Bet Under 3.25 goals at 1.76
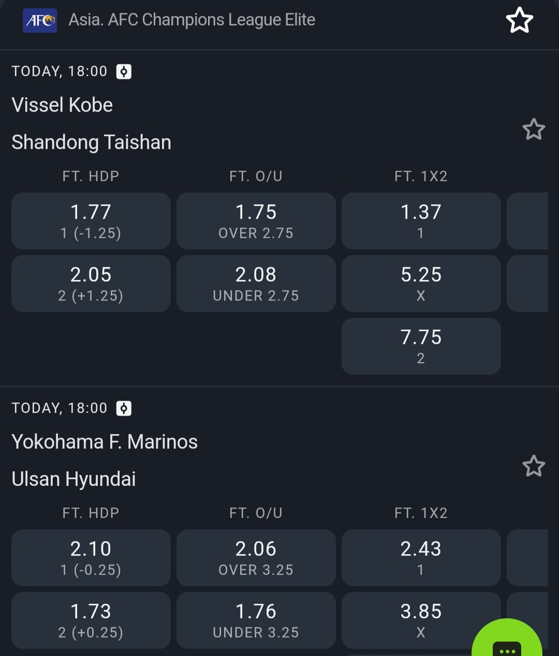This screenshot has width=559, height=656. tap(256, 620)
